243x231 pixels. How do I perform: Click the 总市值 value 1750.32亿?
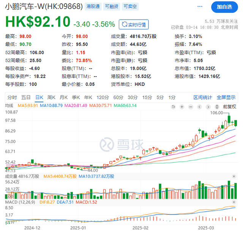(x=204, y=69)
